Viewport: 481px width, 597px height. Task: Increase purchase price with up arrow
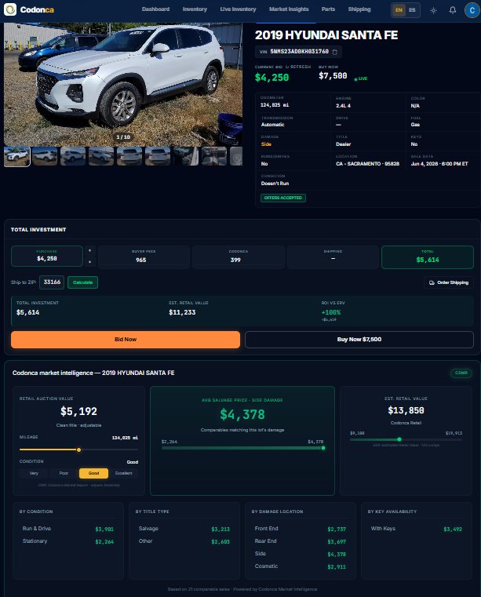pos(90,250)
